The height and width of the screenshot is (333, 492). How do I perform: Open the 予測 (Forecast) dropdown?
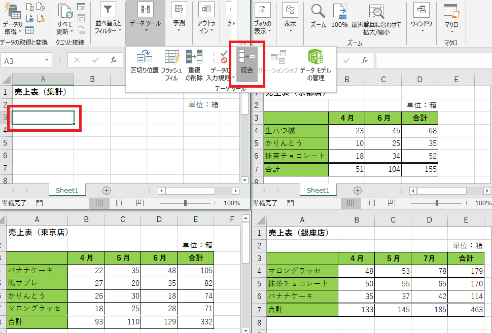coord(179,18)
